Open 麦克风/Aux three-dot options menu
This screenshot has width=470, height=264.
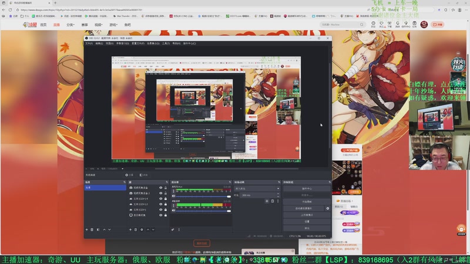coord(173,191)
